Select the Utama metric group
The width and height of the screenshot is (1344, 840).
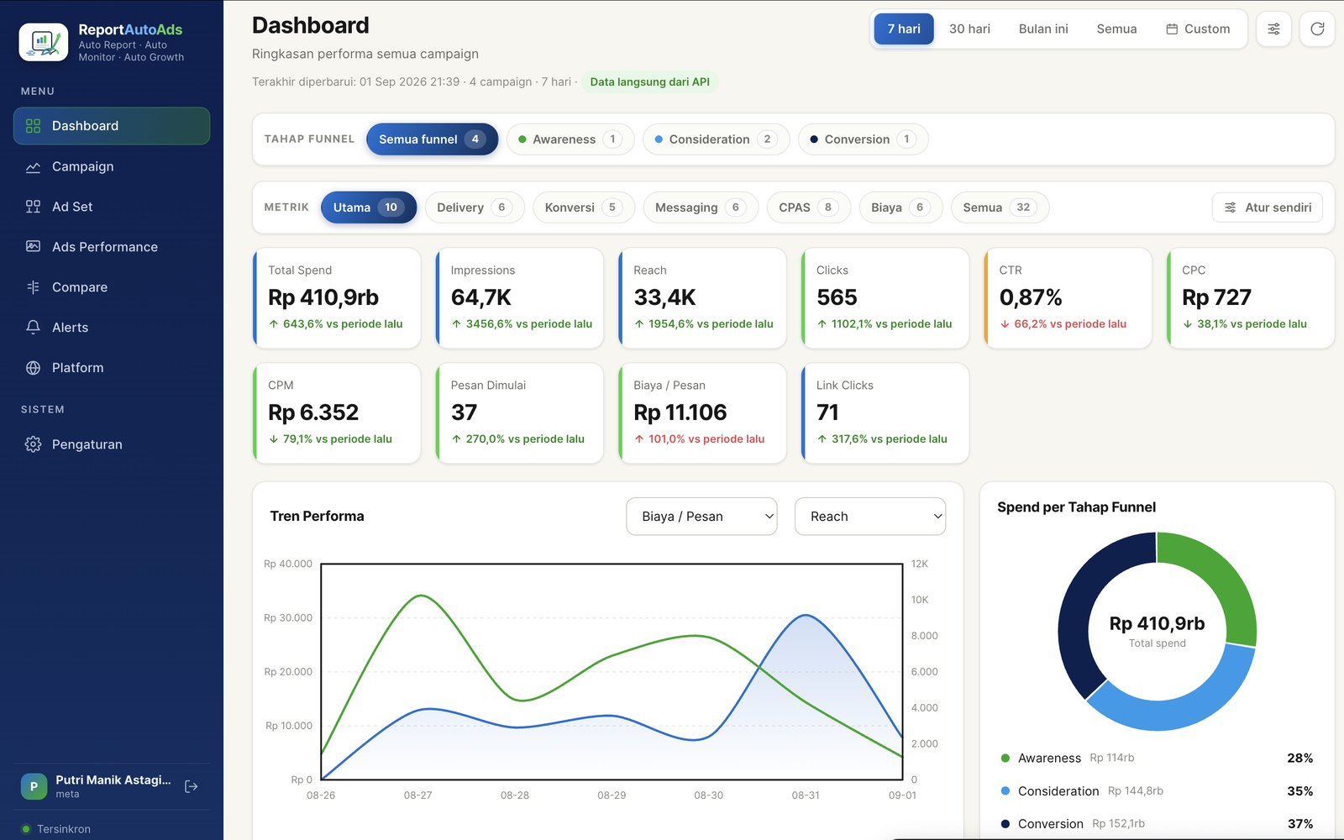(x=368, y=207)
